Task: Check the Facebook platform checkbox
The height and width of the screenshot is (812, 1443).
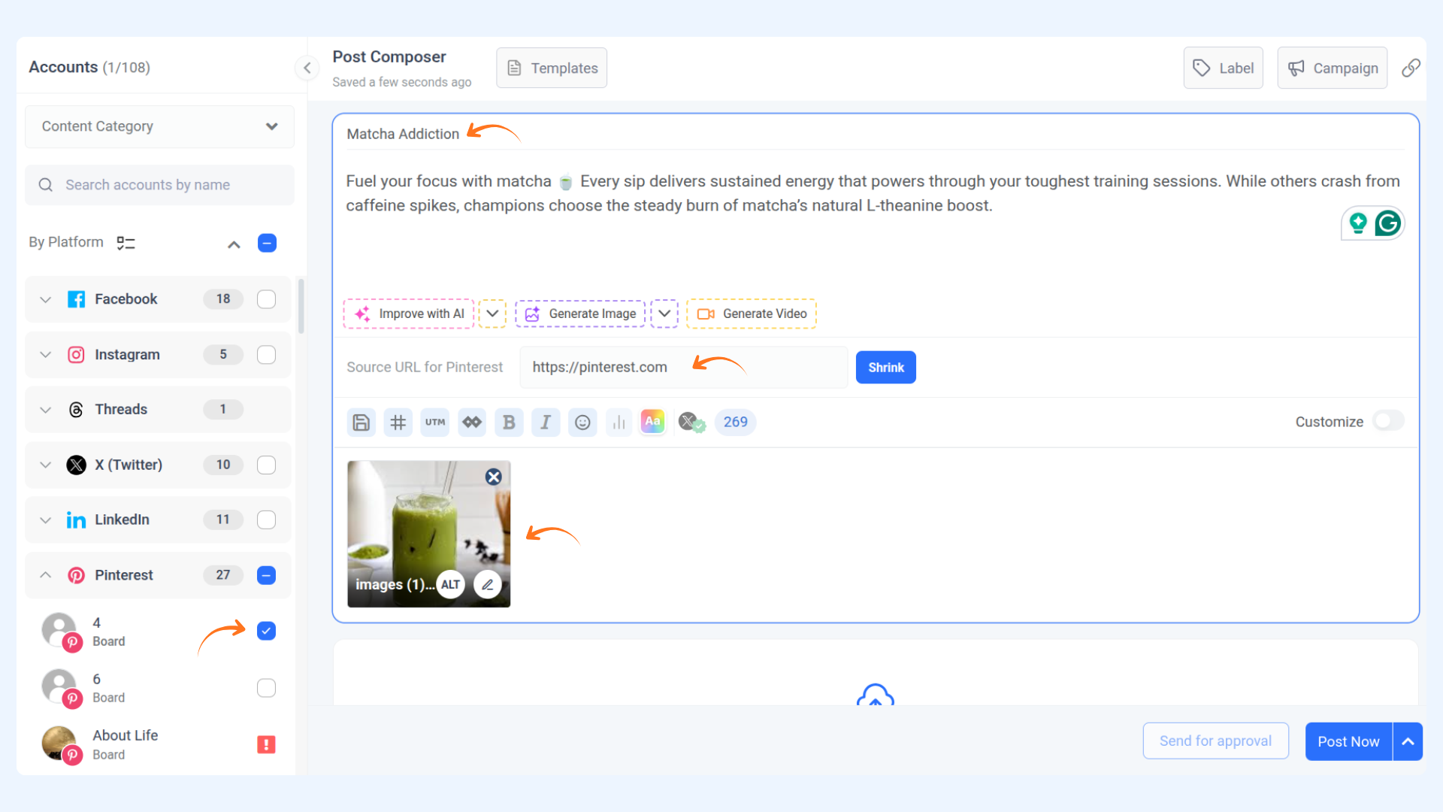Action: 266,299
